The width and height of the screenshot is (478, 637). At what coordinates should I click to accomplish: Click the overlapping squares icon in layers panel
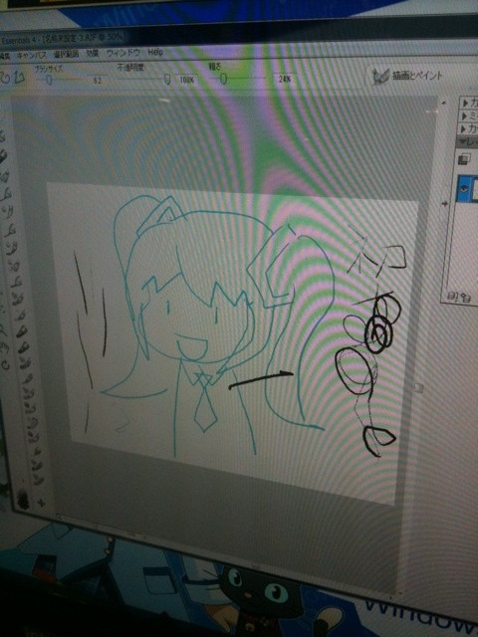(x=464, y=158)
